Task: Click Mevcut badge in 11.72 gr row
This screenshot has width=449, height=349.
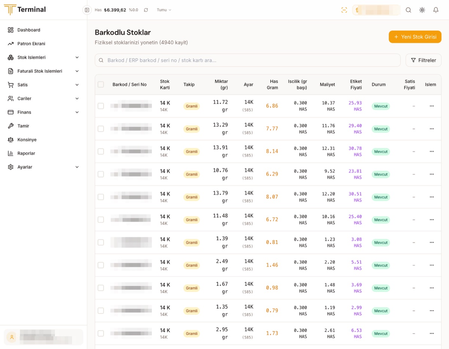Action: (381, 106)
